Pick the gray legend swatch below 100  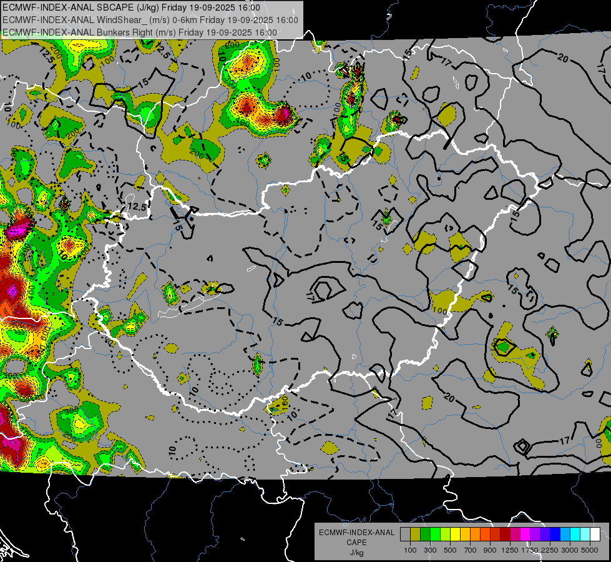[x=405, y=535]
